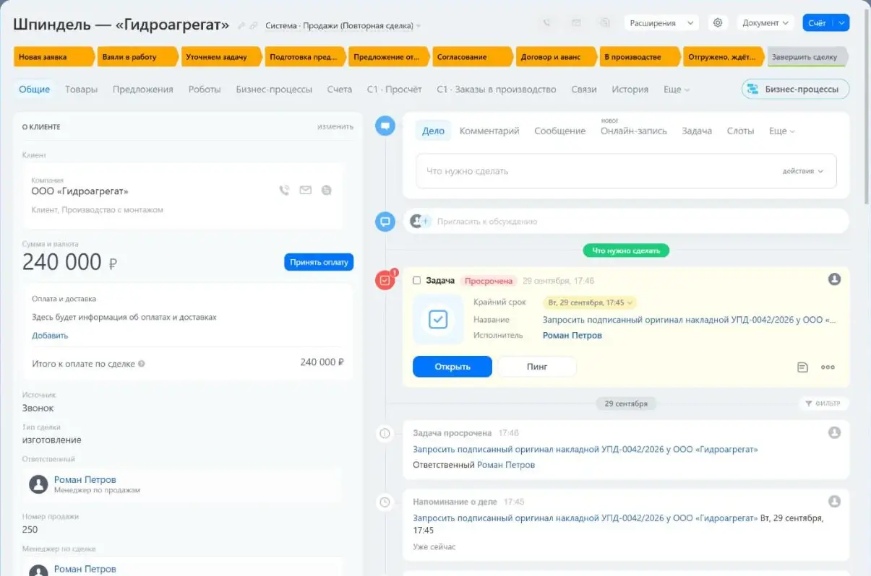The image size is (871, 576).
Task: Open Роботы tab
Action: [205, 90]
